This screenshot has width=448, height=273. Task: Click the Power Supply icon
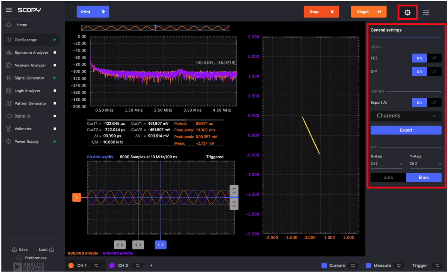pyautogui.click(x=9, y=142)
